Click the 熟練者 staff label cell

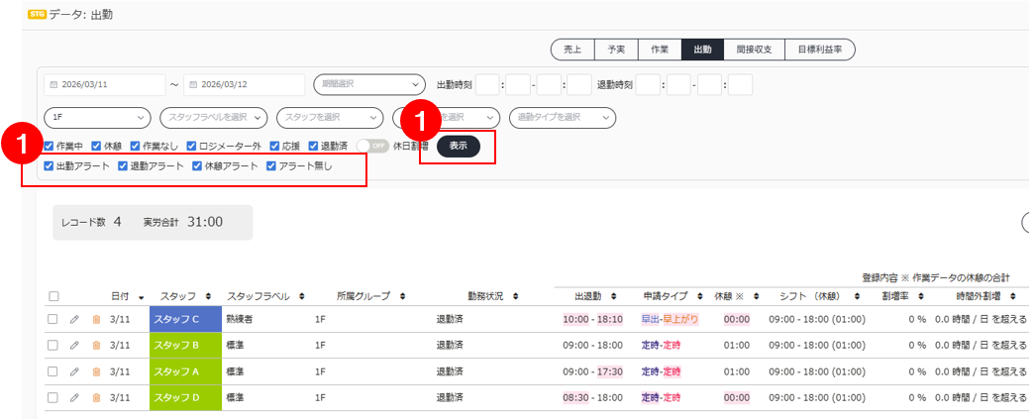click(x=240, y=319)
